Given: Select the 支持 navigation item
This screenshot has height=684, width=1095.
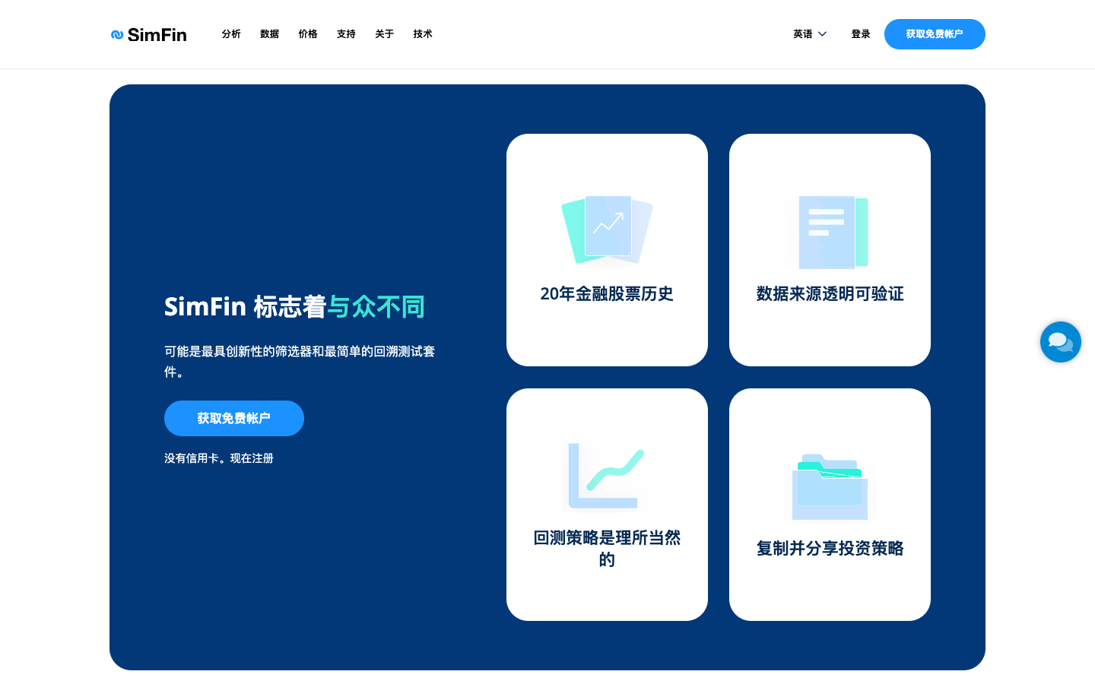Looking at the screenshot, I should (x=346, y=34).
